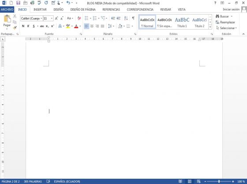Open highlight color dropdown arrow
Screen dimensions: 247x184
tap(72, 26)
